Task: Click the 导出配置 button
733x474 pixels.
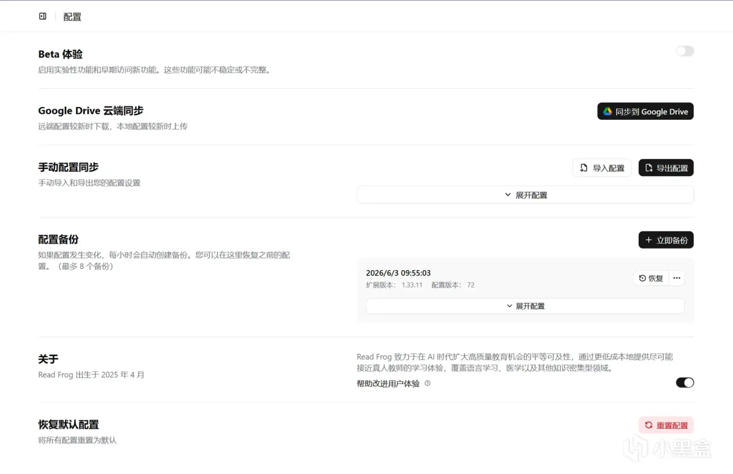Action: 666,168
